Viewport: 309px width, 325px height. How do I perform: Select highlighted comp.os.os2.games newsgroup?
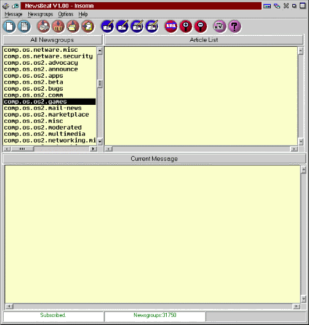(49, 102)
